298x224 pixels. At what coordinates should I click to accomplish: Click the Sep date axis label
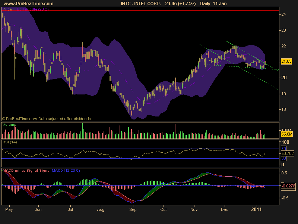pos(133,210)
